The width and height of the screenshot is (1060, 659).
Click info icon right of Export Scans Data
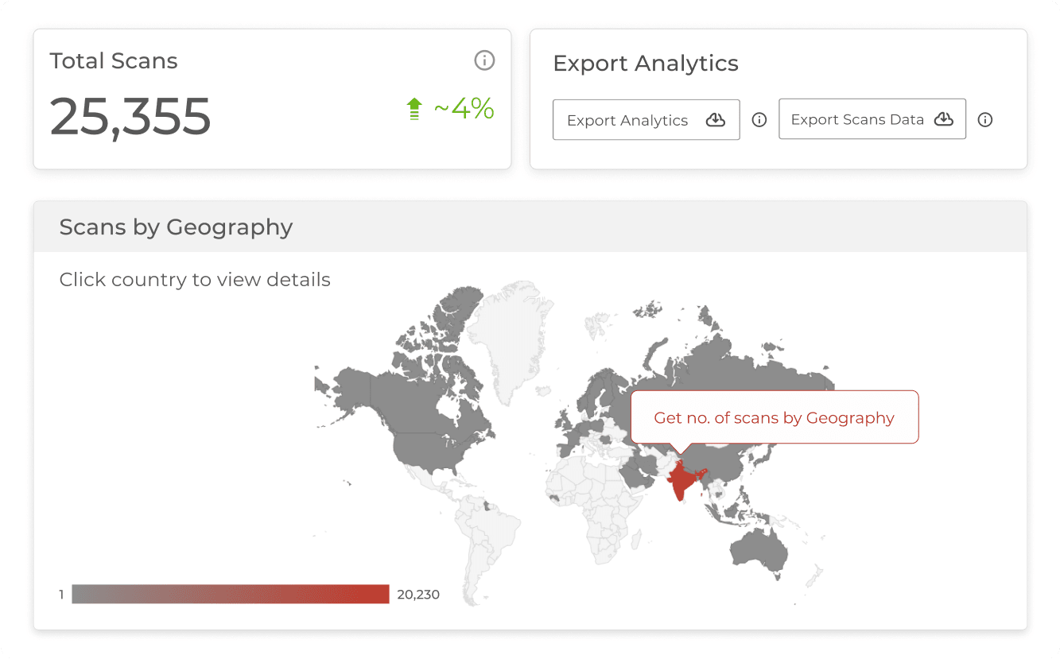(x=985, y=120)
